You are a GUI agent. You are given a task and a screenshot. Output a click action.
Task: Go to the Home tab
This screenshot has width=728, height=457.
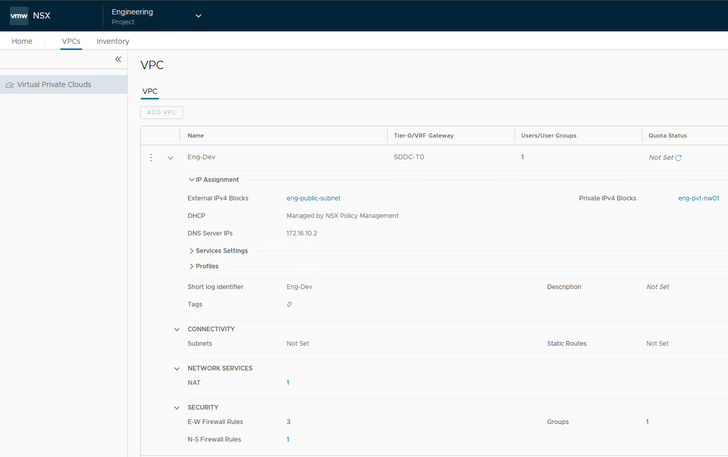22,41
